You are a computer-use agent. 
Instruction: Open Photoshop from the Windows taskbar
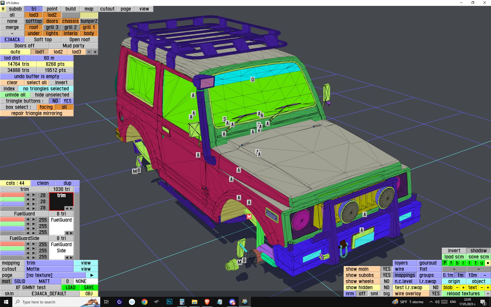click(169, 302)
